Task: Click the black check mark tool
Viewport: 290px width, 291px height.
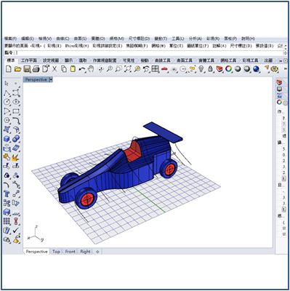Action: (x=16, y=230)
